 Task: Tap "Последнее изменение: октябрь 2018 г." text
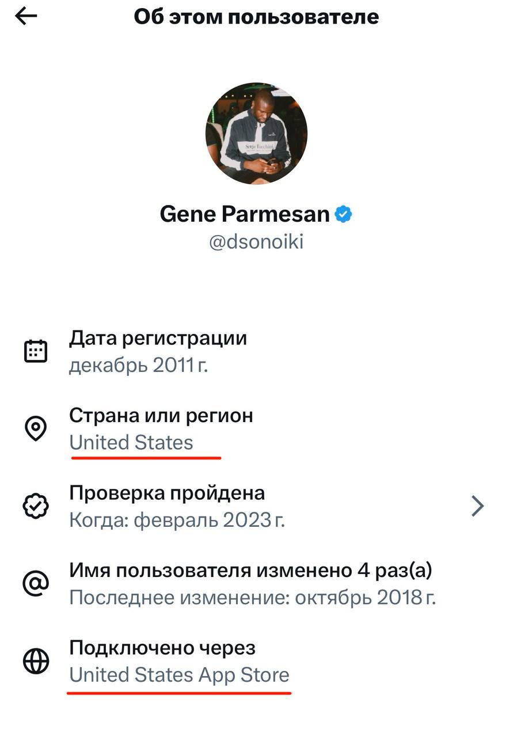click(252, 598)
